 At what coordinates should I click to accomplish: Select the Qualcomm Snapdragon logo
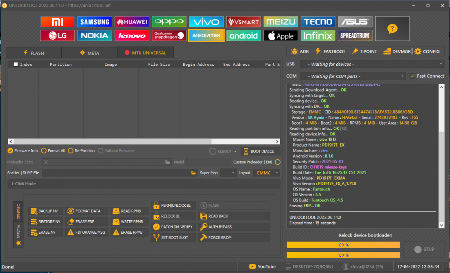[x=169, y=36]
